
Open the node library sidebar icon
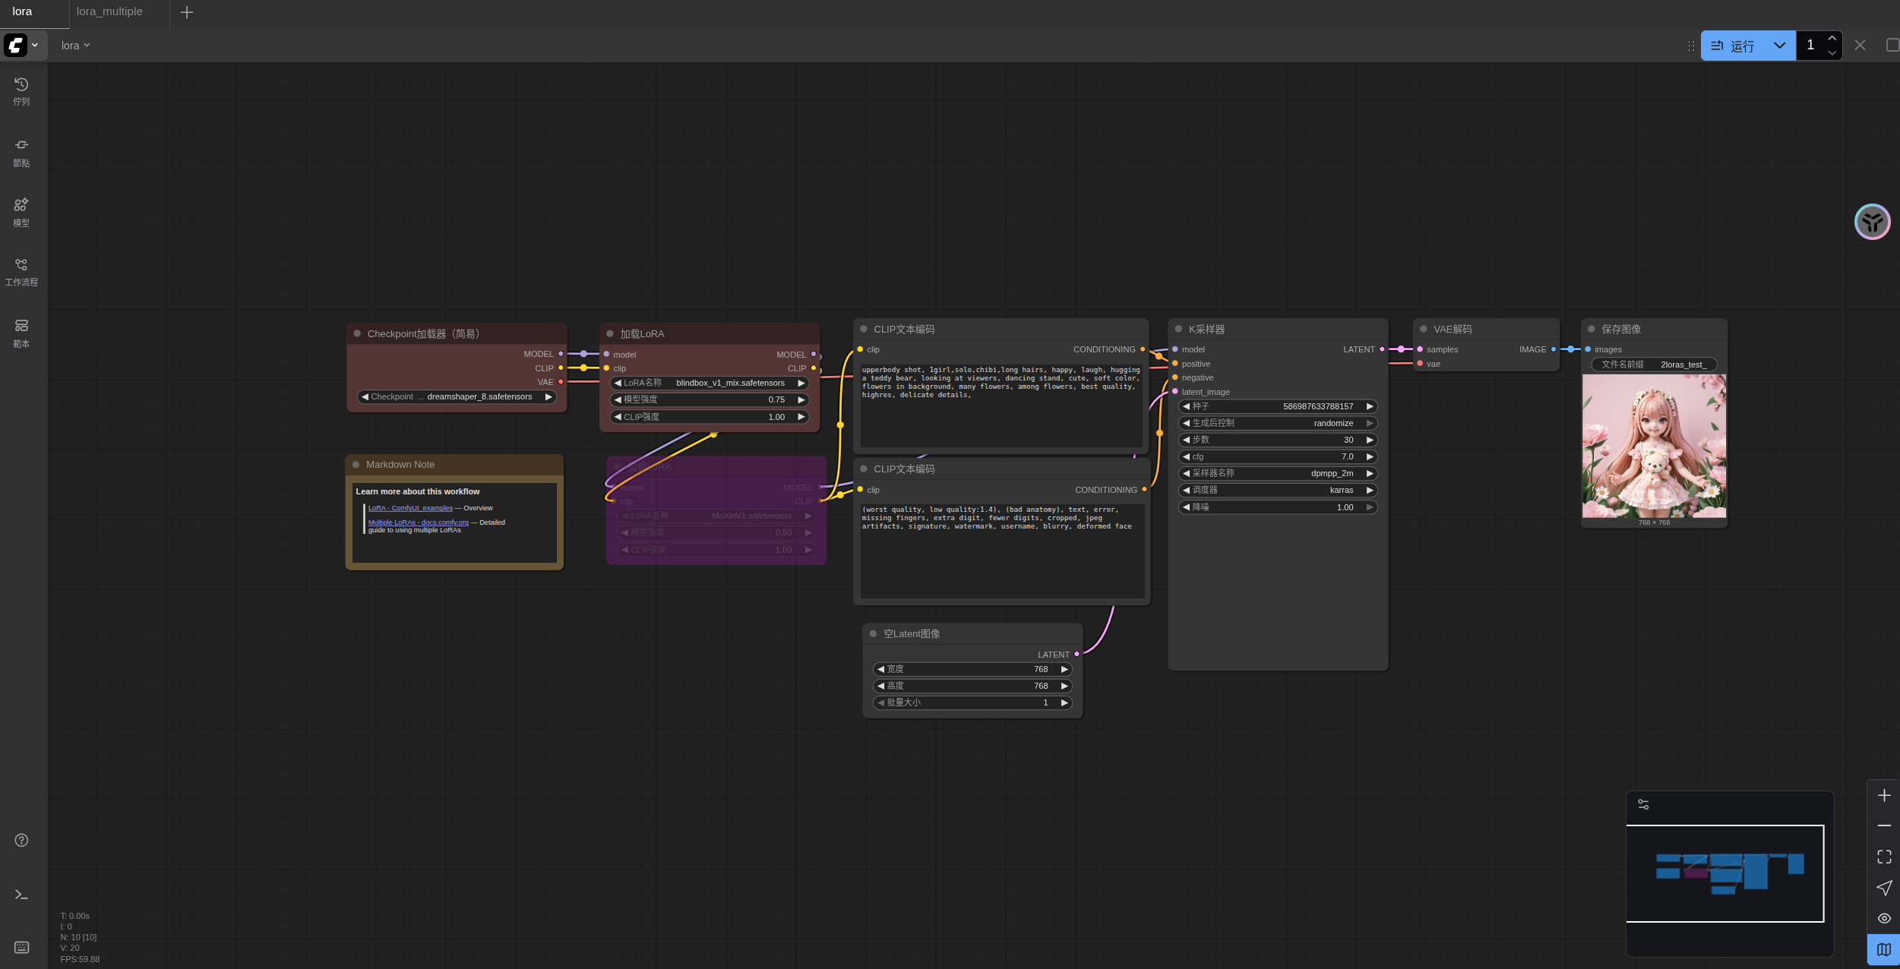[x=21, y=153]
